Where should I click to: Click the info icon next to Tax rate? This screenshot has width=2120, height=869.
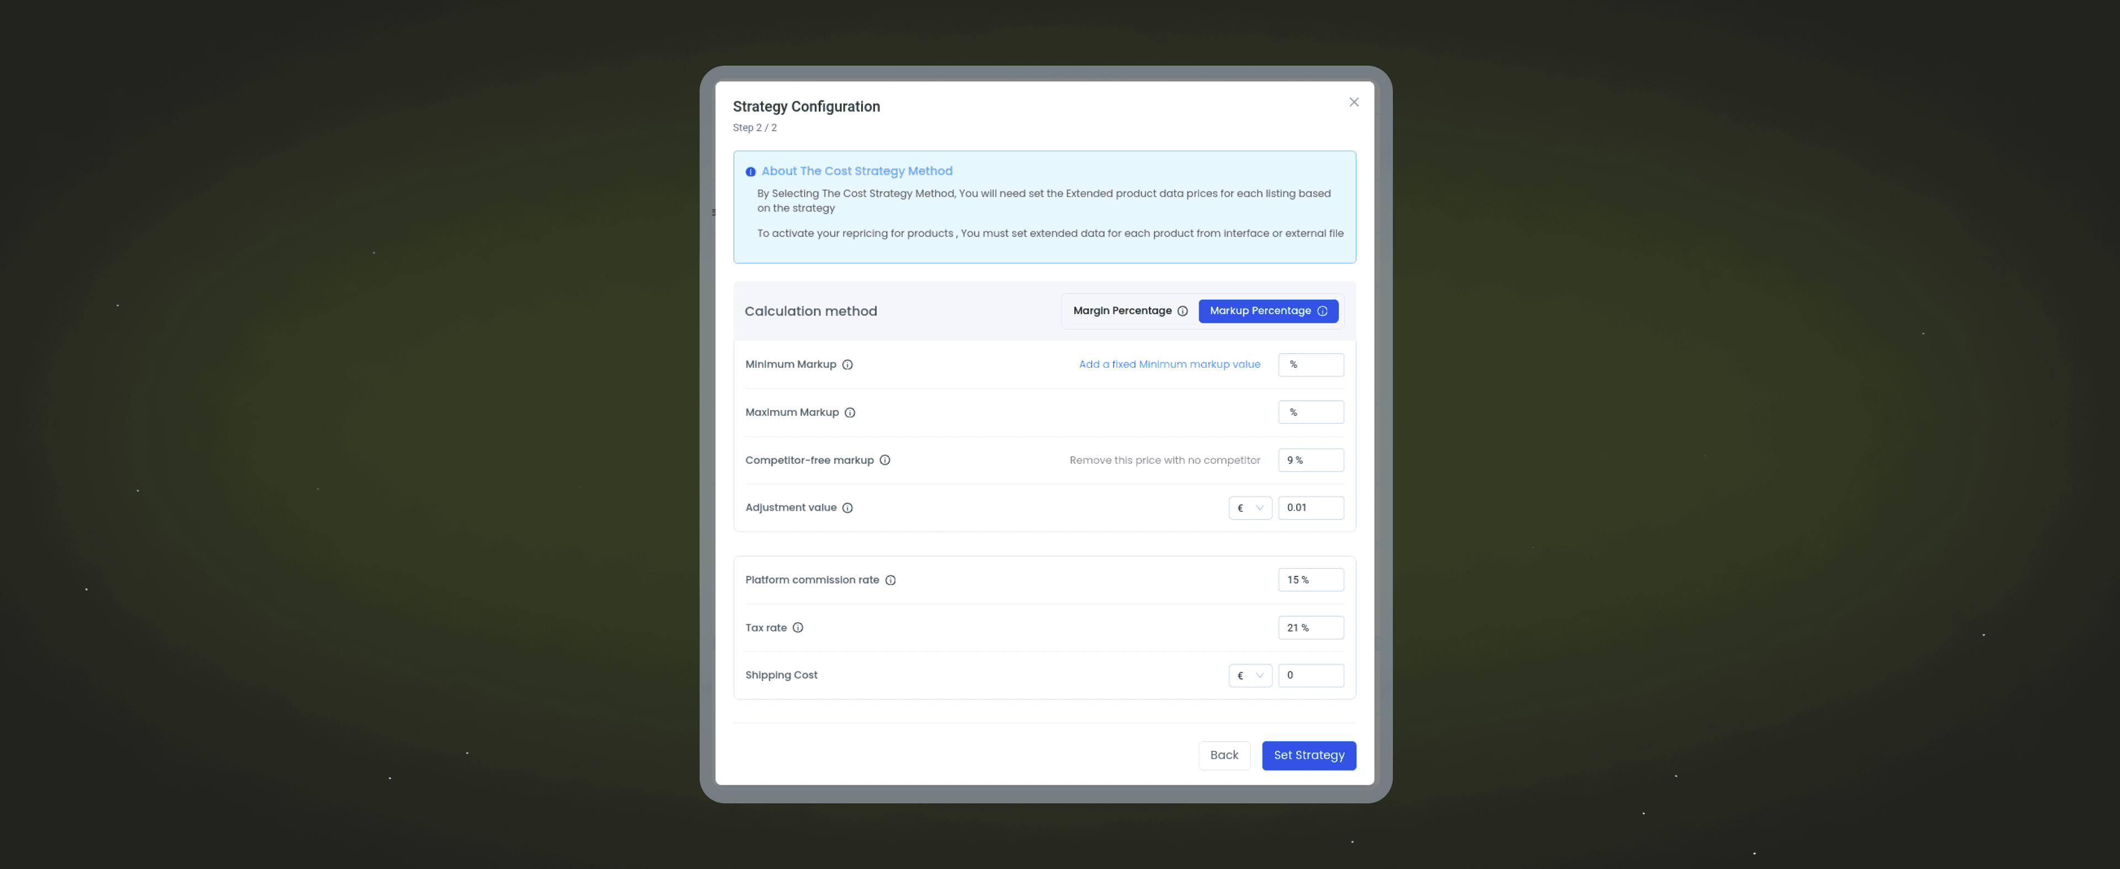tap(799, 627)
